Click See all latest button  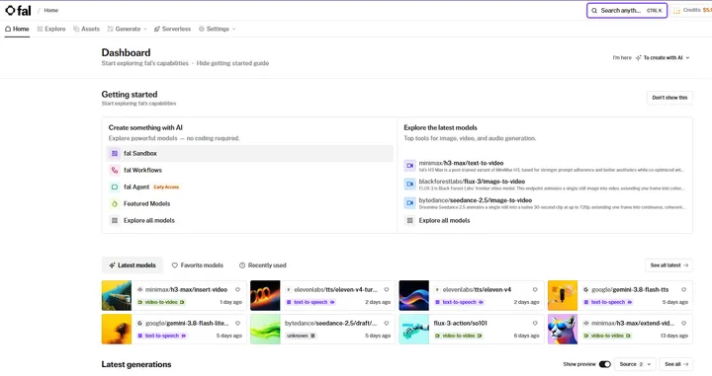point(668,265)
